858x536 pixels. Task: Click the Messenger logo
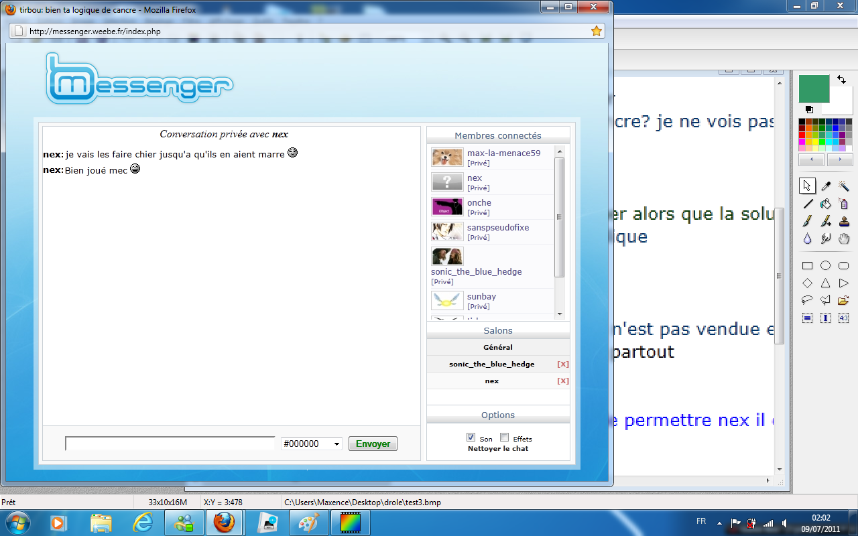coord(139,79)
